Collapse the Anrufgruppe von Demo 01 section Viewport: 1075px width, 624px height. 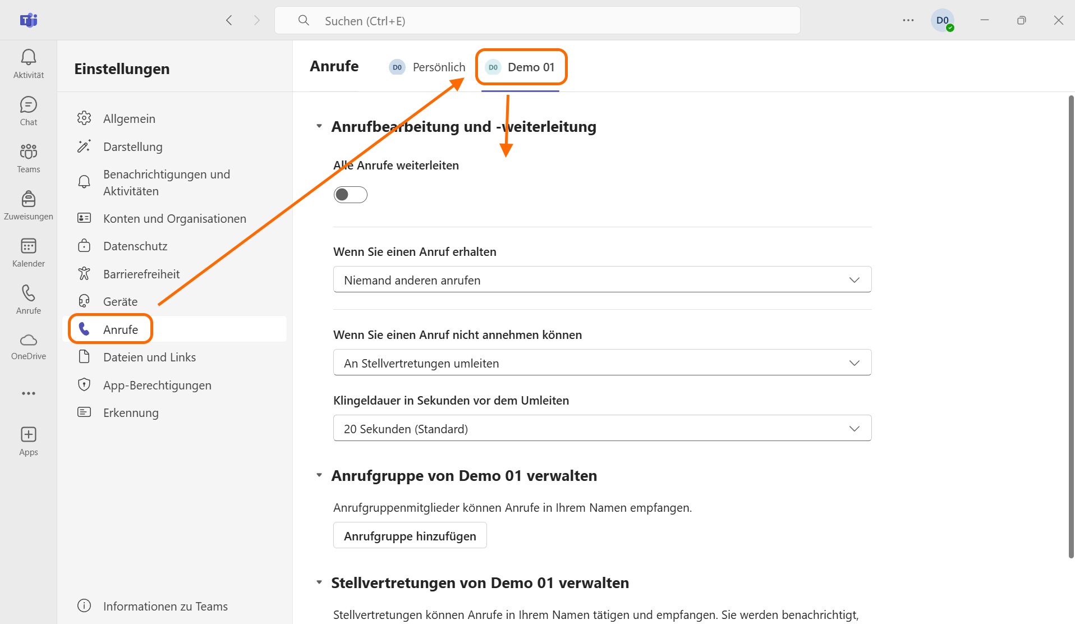pyautogui.click(x=319, y=476)
